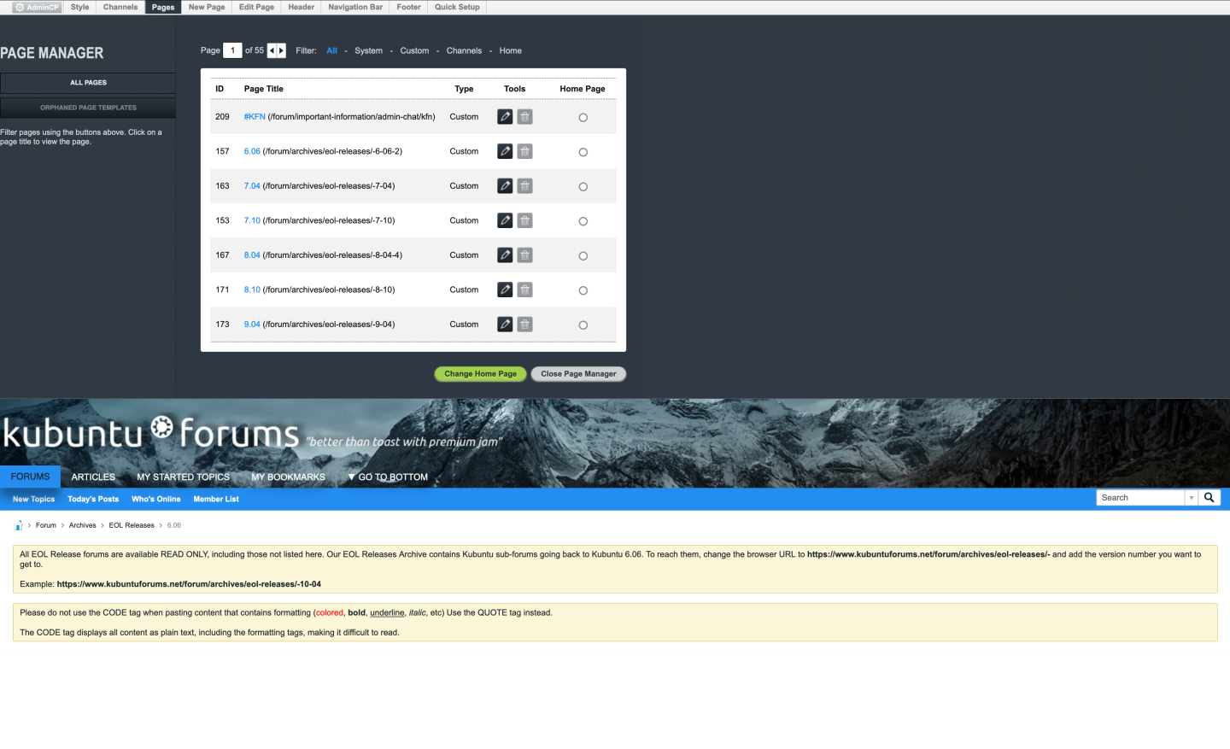Open the New Page tab
This screenshot has height=749, width=1230.
207,7
